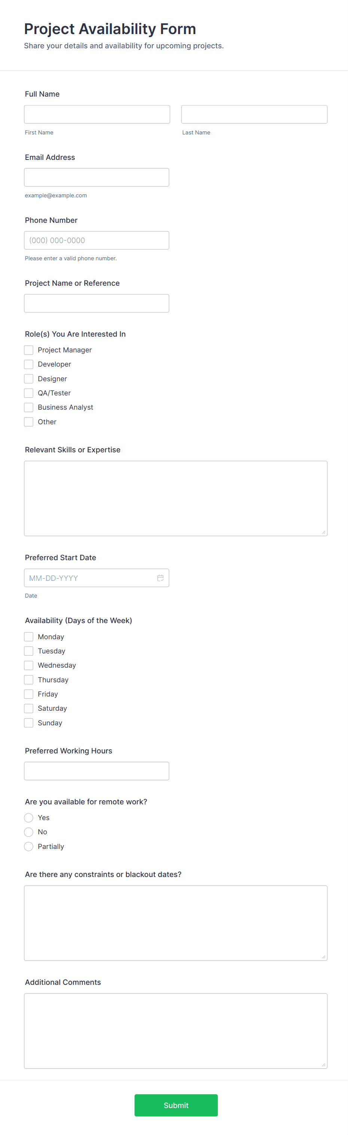Enable Saturday availability
Image resolution: width=348 pixels, height=1135 pixels.
(x=28, y=708)
